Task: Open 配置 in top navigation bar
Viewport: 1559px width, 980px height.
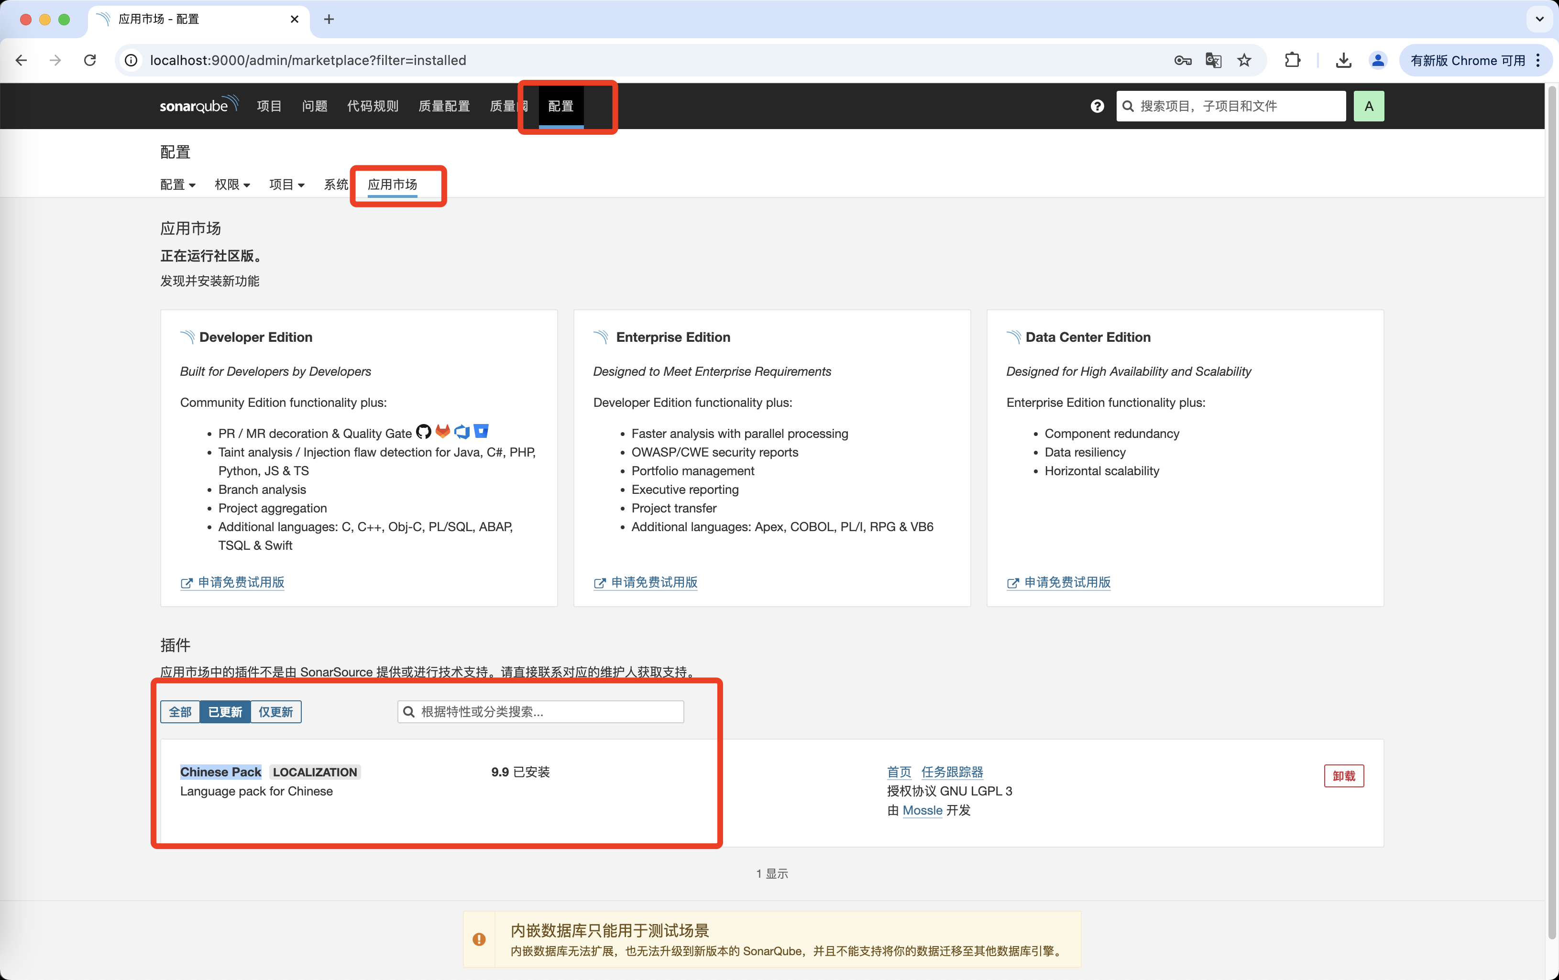Action: (x=560, y=106)
